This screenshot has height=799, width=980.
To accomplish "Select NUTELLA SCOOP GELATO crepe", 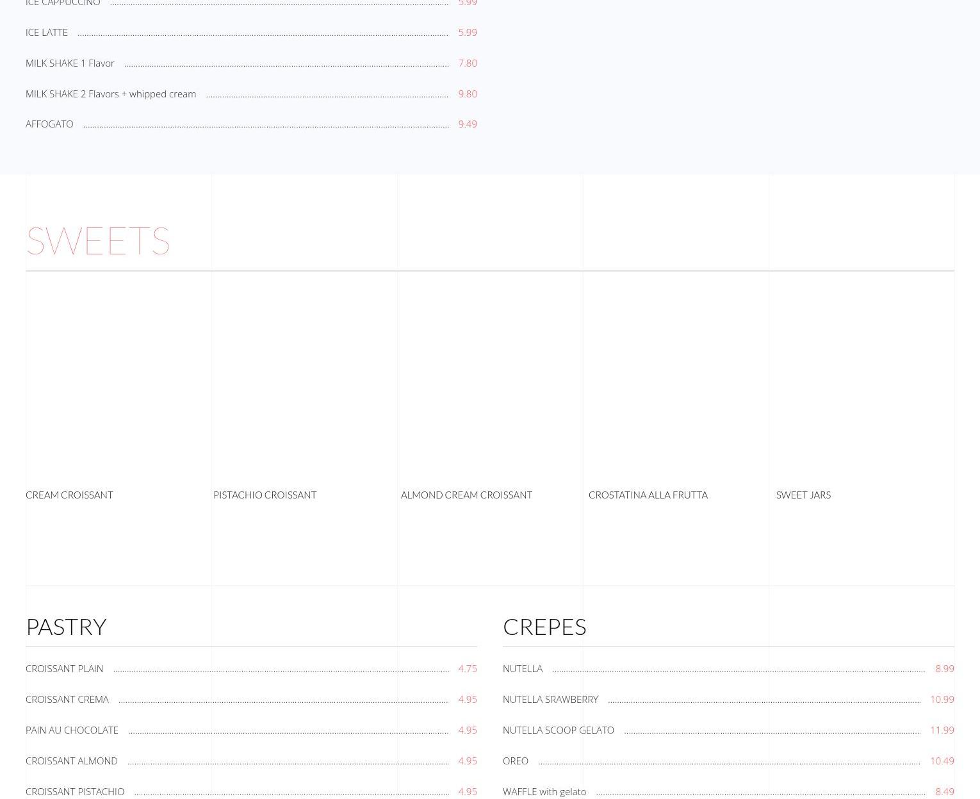I will point(559,730).
